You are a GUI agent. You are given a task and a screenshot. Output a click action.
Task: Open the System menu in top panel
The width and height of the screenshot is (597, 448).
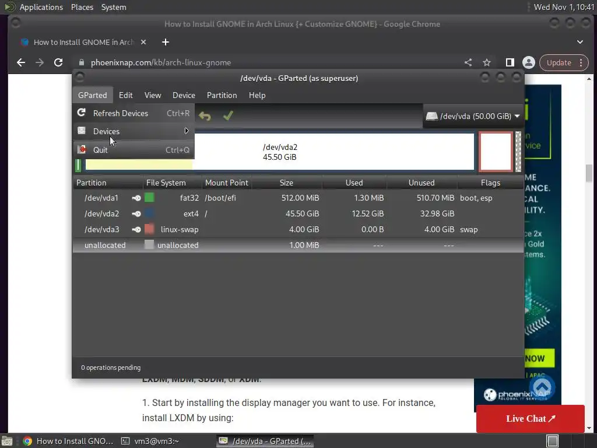click(x=114, y=7)
